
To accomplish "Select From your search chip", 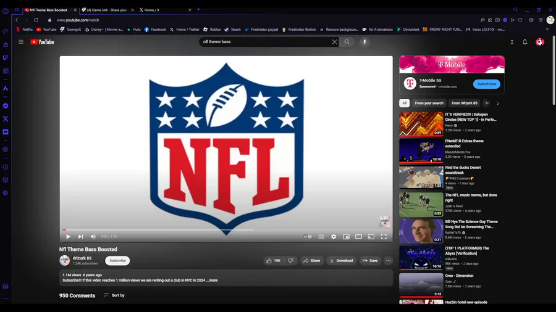I will 429,103.
